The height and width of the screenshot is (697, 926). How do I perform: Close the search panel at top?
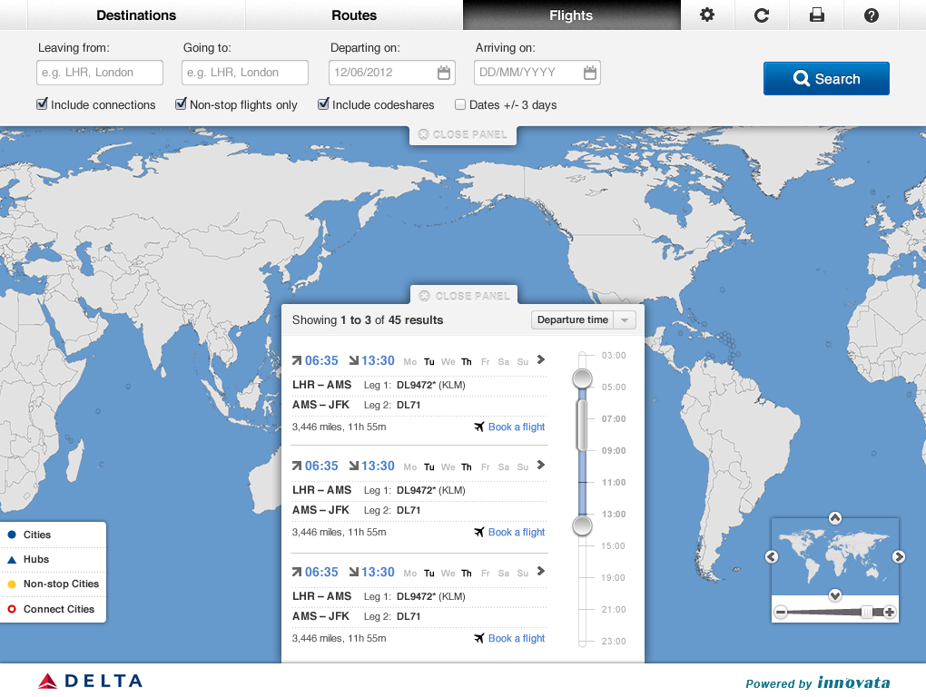[x=463, y=134]
